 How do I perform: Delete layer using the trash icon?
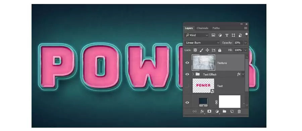239,111
